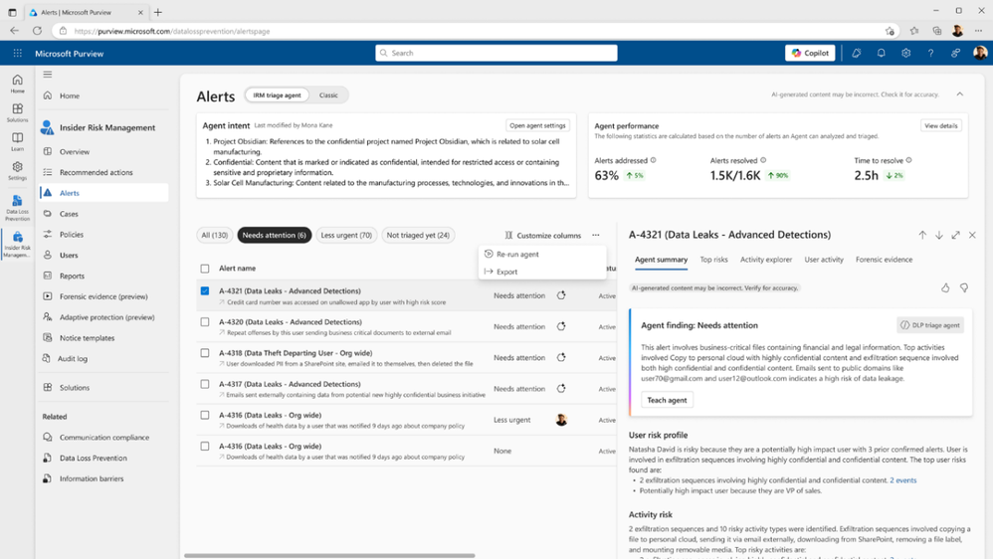Screen dimensions: 993x559
Task: Open Communication compliance related link
Action: point(103,438)
